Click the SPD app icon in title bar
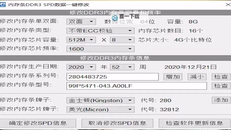231x130 pixels. [3, 4]
